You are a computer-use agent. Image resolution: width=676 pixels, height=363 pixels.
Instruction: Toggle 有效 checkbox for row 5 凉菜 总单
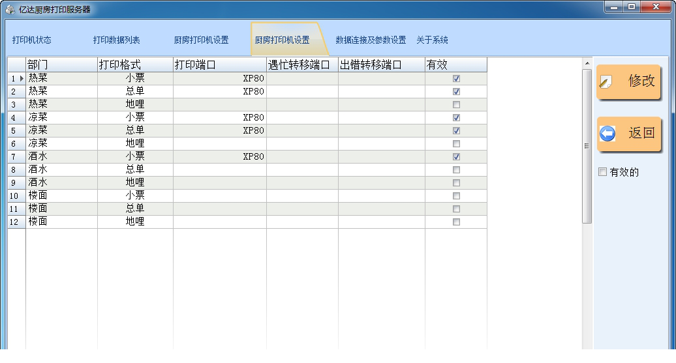click(456, 130)
